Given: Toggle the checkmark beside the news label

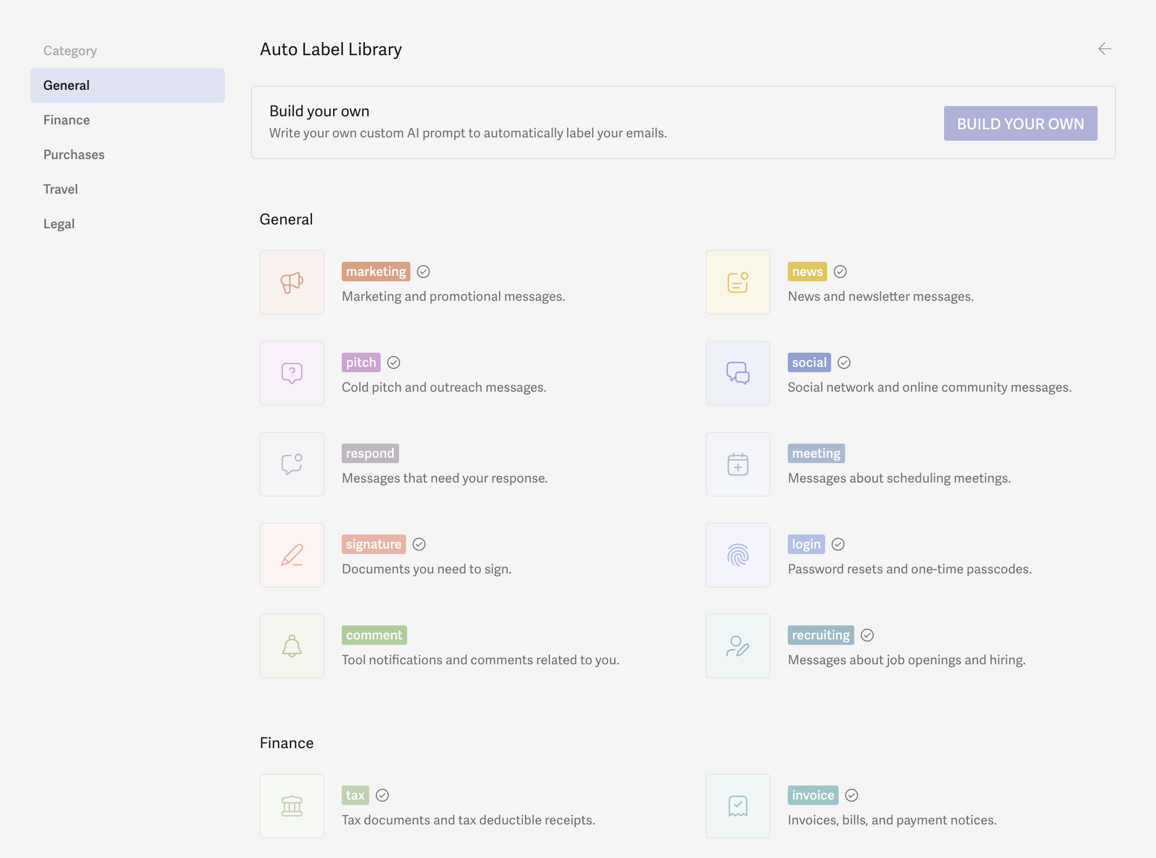Looking at the screenshot, I should 840,272.
